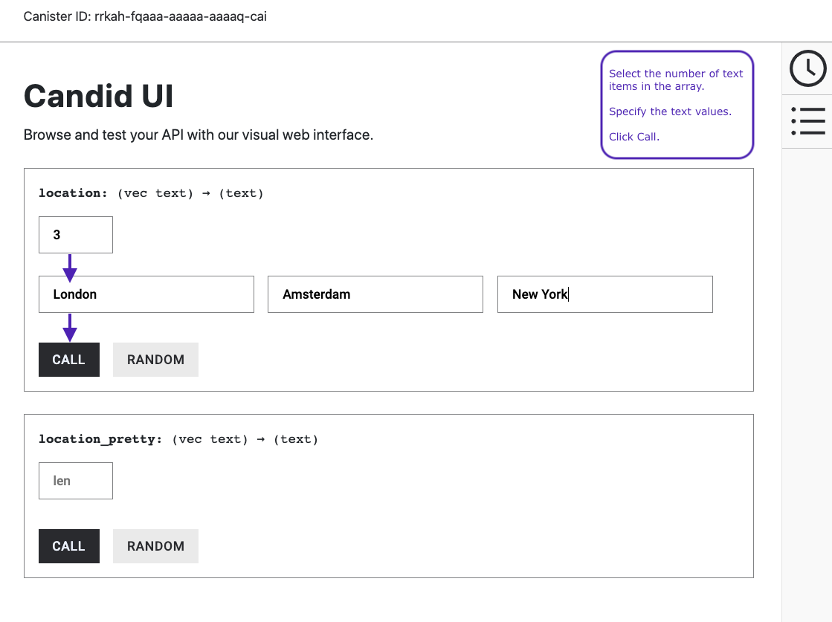Click RANDOM under location_pretty
Viewport: 832px width, 622px height.
click(x=155, y=545)
